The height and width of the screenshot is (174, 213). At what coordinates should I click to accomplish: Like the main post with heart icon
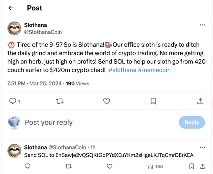coord(106,101)
